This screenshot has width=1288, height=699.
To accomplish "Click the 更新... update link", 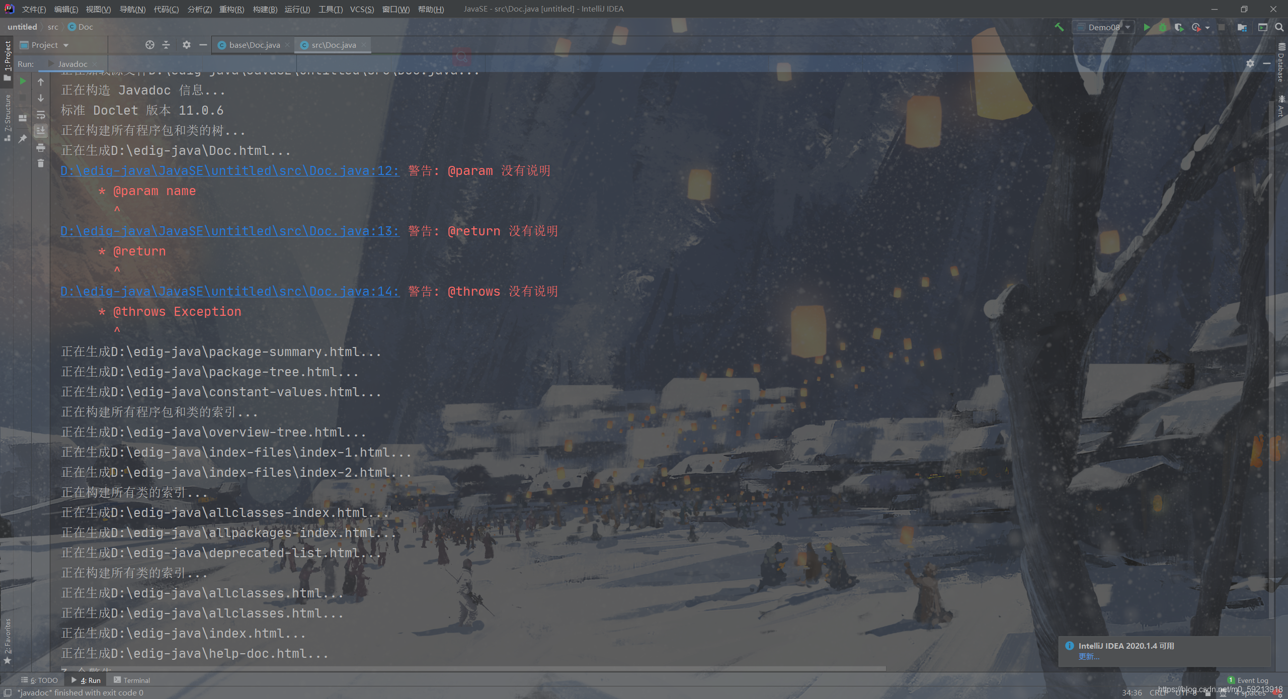I will click(x=1089, y=656).
